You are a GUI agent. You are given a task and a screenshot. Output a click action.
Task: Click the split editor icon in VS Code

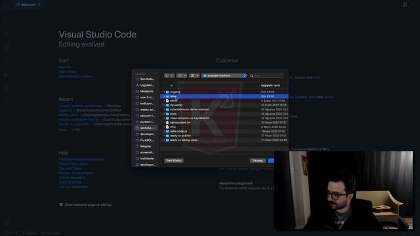(x=405, y=5)
